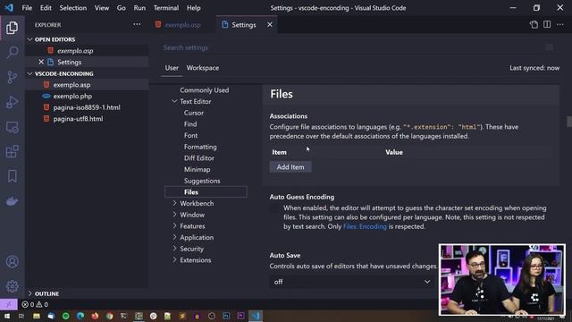The image size is (572, 322).
Task: Open the File menu
Action: [x=27, y=8]
